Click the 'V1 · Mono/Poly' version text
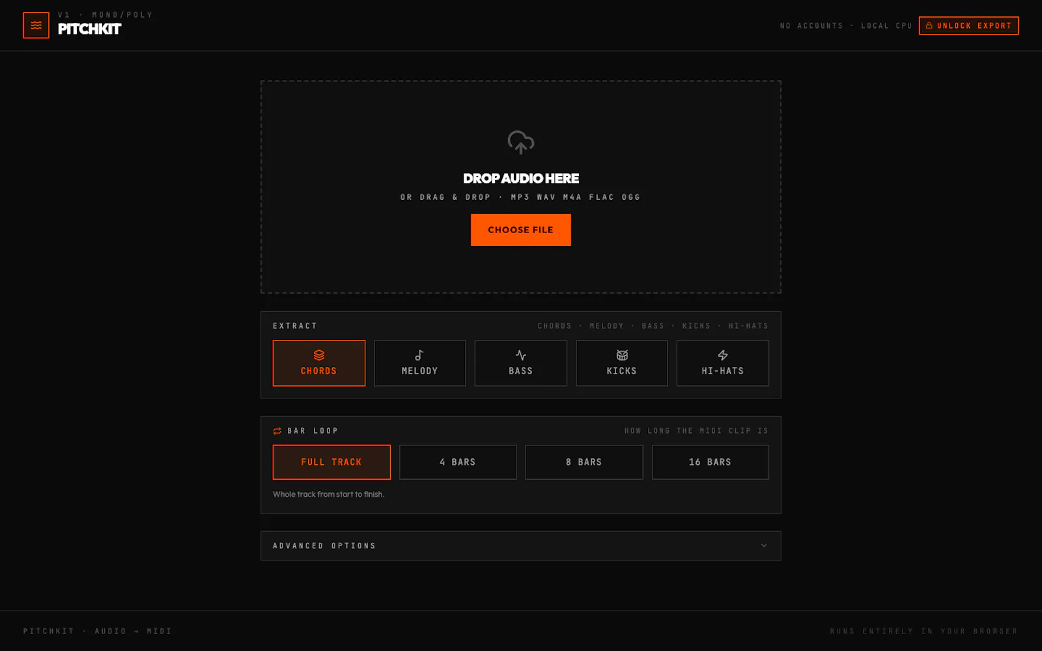Screen dimensions: 1042x651 coord(106,15)
